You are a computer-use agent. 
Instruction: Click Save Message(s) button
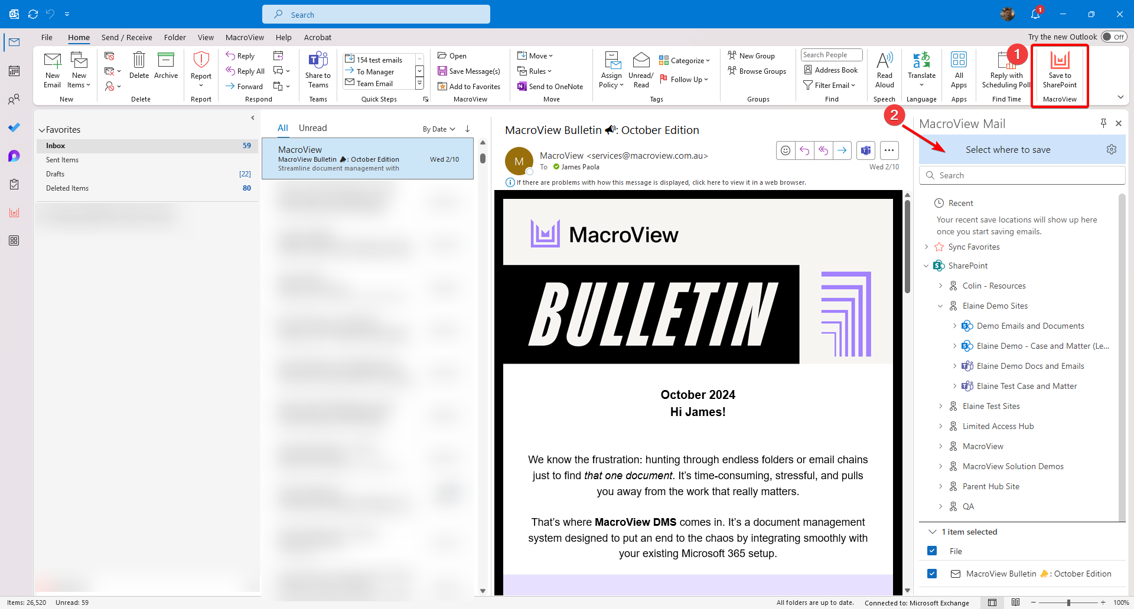coord(469,71)
